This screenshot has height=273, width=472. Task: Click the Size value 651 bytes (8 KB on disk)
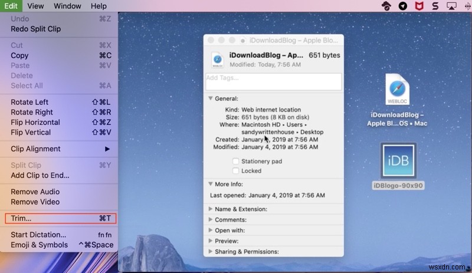[x=275, y=117]
